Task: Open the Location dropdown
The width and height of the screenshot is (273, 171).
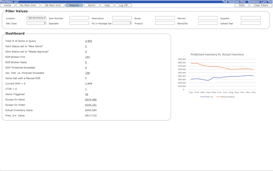Action: [x=36, y=18]
